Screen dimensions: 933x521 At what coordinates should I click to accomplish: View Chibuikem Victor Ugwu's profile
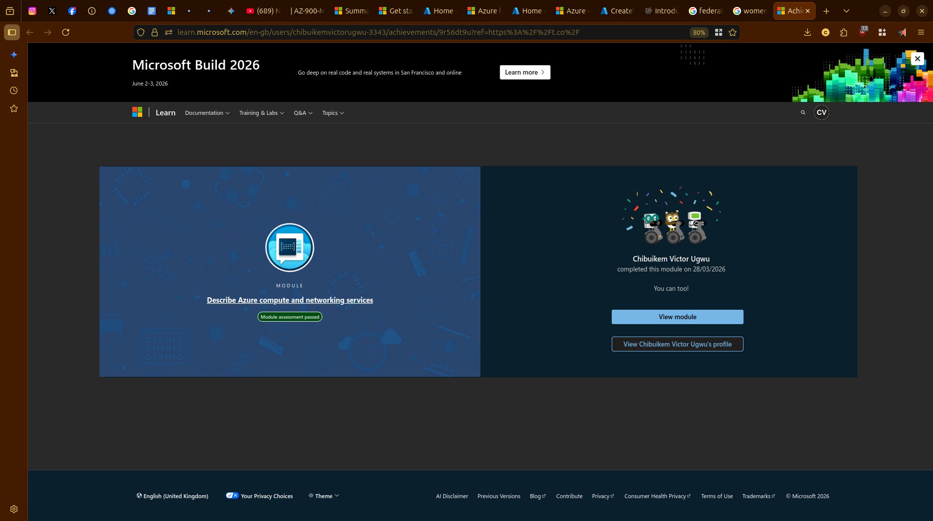click(x=677, y=344)
